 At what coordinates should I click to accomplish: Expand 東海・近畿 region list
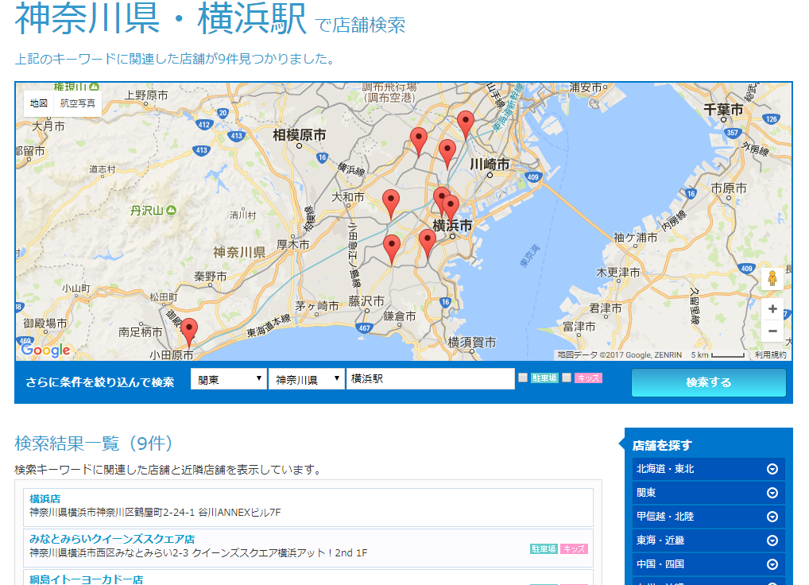pos(708,540)
